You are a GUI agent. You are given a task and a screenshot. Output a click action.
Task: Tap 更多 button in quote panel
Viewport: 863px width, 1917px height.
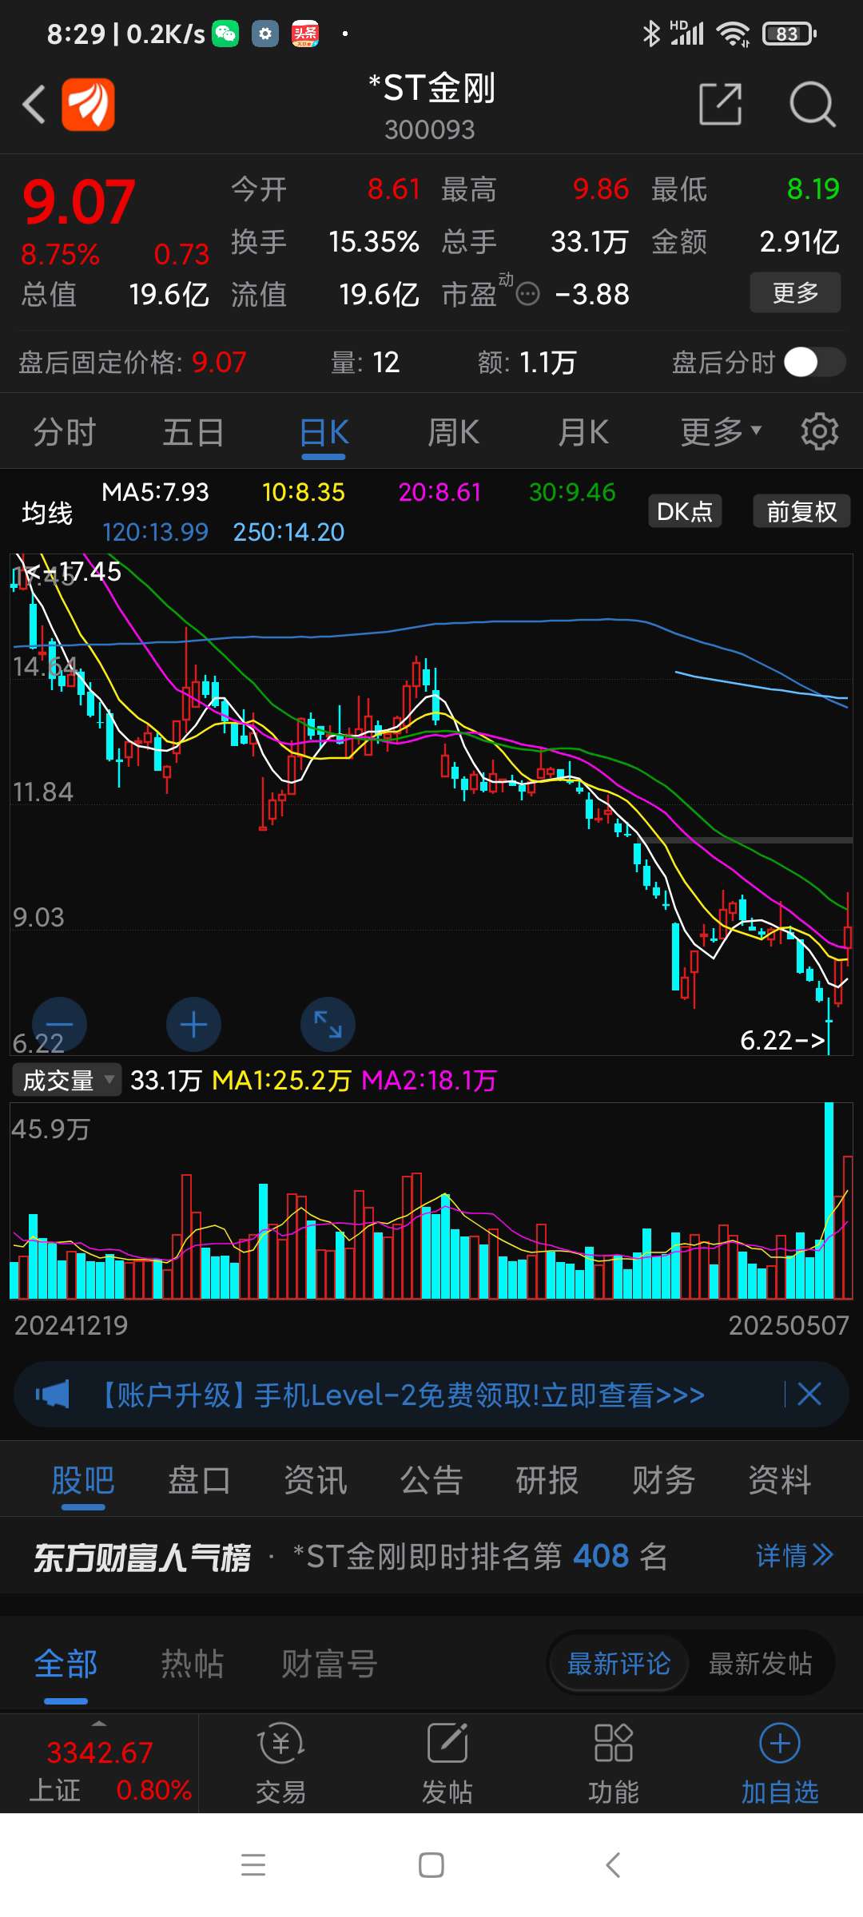coord(795,292)
